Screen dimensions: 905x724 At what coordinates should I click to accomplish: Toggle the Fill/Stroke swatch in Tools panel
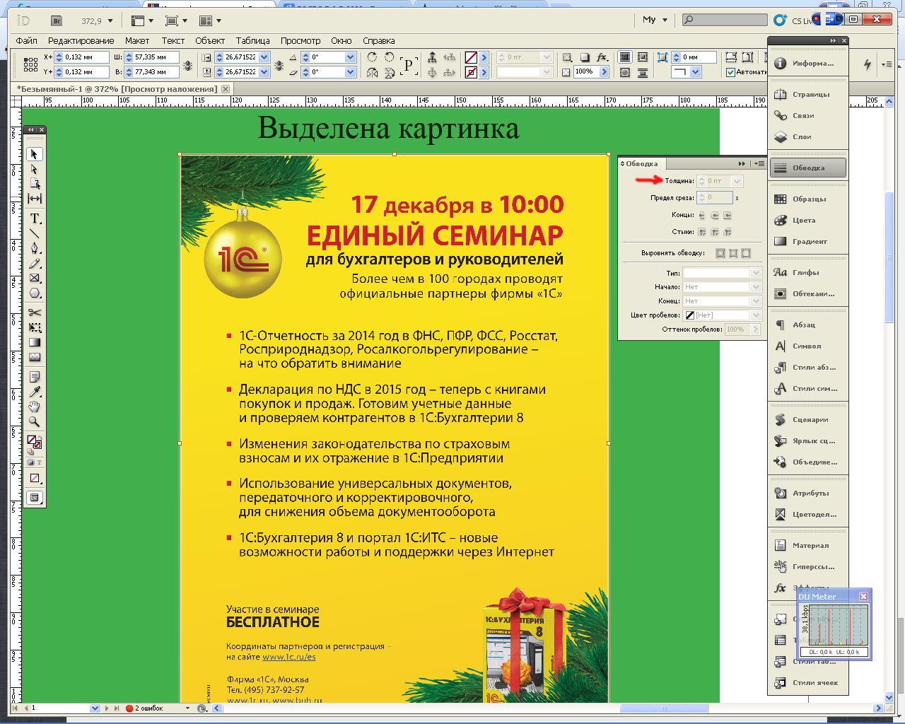click(34, 443)
